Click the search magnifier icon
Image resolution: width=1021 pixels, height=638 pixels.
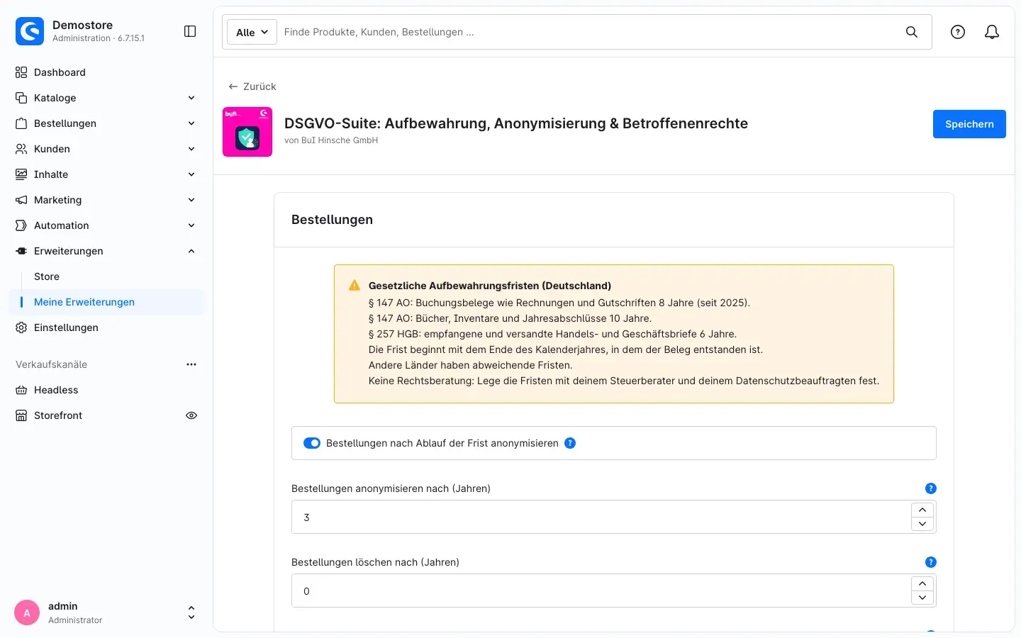pyautogui.click(x=912, y=32)
